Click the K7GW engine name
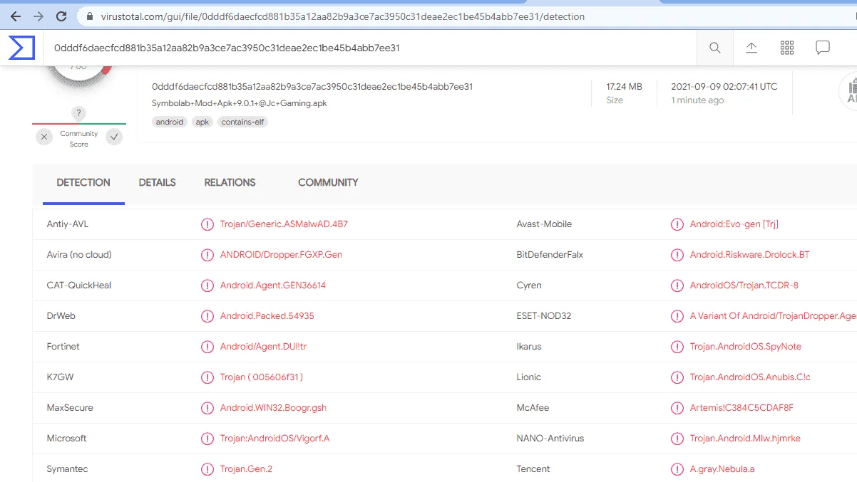Viewport: 857px width, 482px height. click(x=59, y=377)
